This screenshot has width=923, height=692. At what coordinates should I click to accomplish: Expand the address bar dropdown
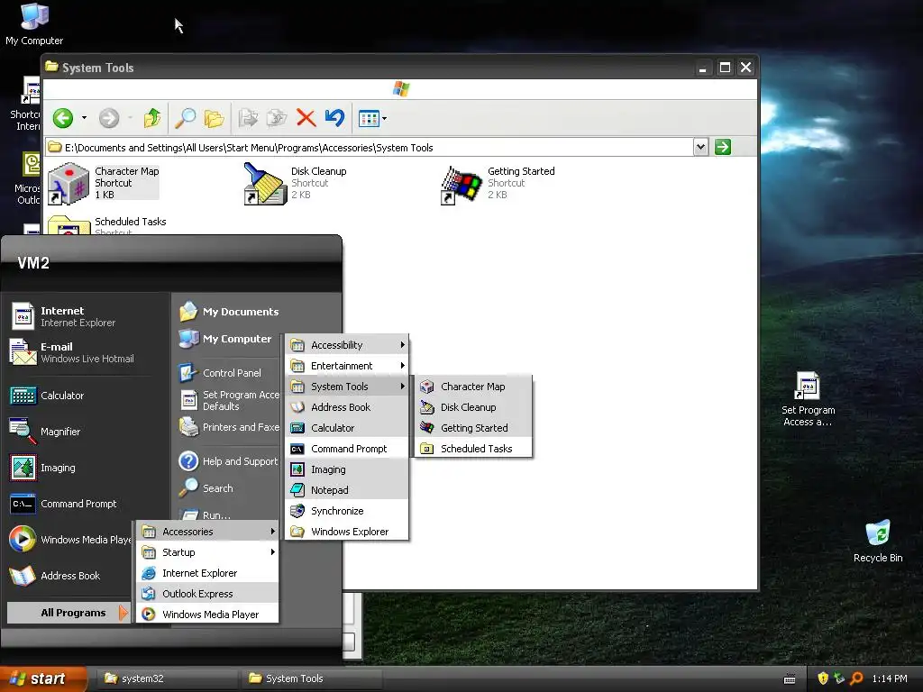coord(700,147)
